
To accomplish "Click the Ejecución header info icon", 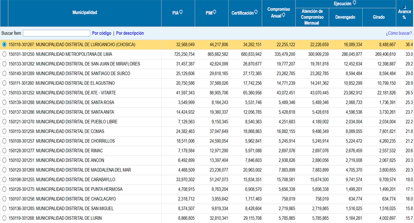I will coord(354,3).
